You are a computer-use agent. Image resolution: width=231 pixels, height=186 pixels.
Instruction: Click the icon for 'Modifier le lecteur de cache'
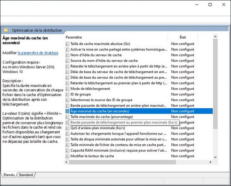tap(67, 156)
